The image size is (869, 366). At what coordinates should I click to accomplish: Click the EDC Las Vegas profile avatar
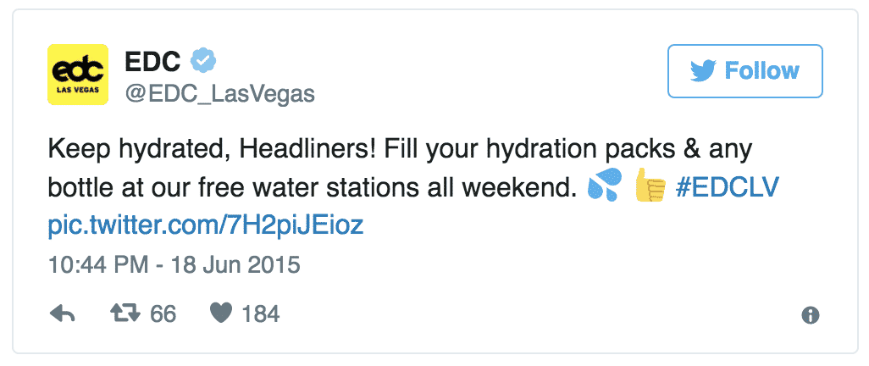click(77, 75)
